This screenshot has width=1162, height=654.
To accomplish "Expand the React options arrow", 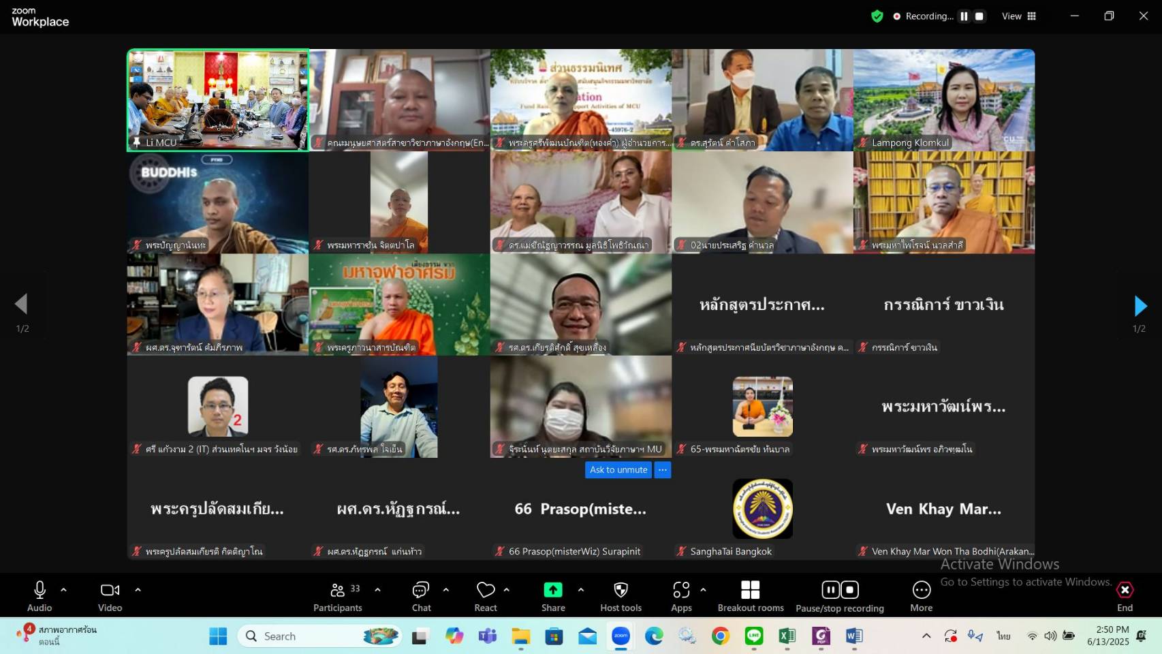I will pyautogui.click(x=506, y=590).
